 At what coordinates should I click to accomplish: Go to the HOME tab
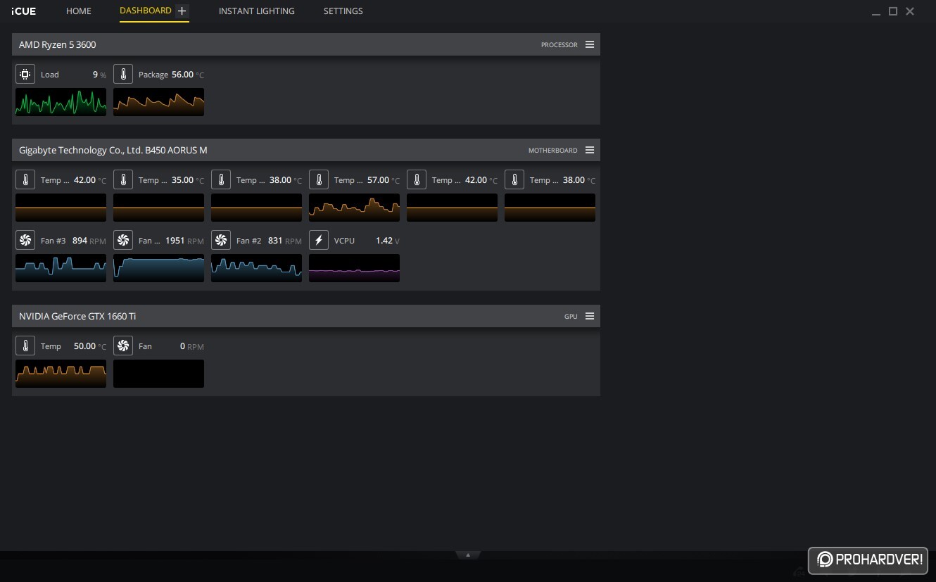point(79,11)
